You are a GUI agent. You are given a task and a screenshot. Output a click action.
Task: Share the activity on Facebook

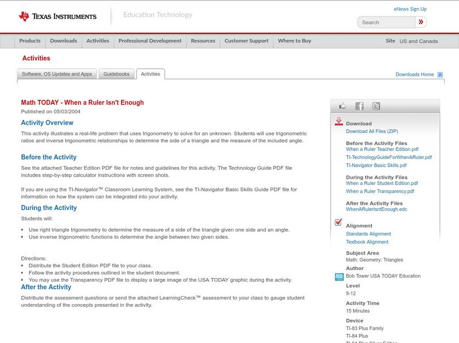coord(359,106)
